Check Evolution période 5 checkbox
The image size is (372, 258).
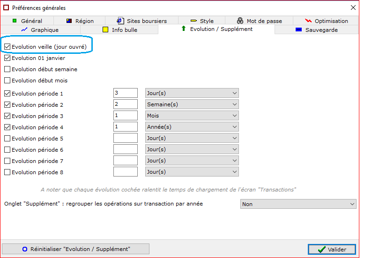(7, 138)
